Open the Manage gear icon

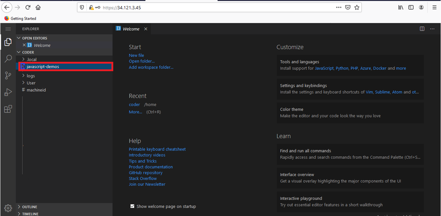[8, 208]
